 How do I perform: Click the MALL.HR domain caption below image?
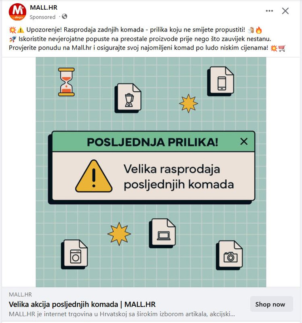point(21,294)
